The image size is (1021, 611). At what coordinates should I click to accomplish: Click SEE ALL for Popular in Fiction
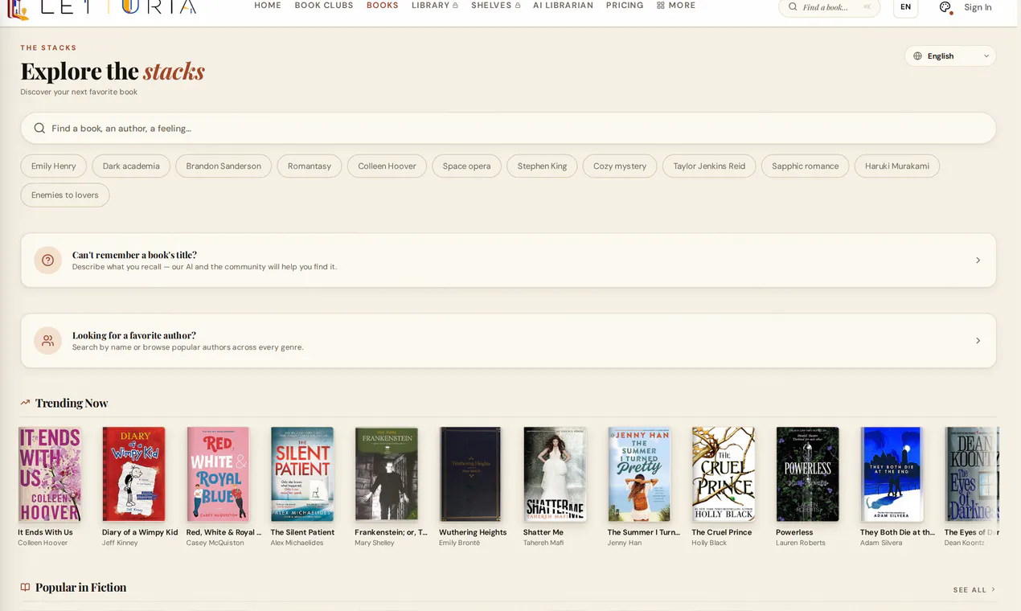(974, 590)
